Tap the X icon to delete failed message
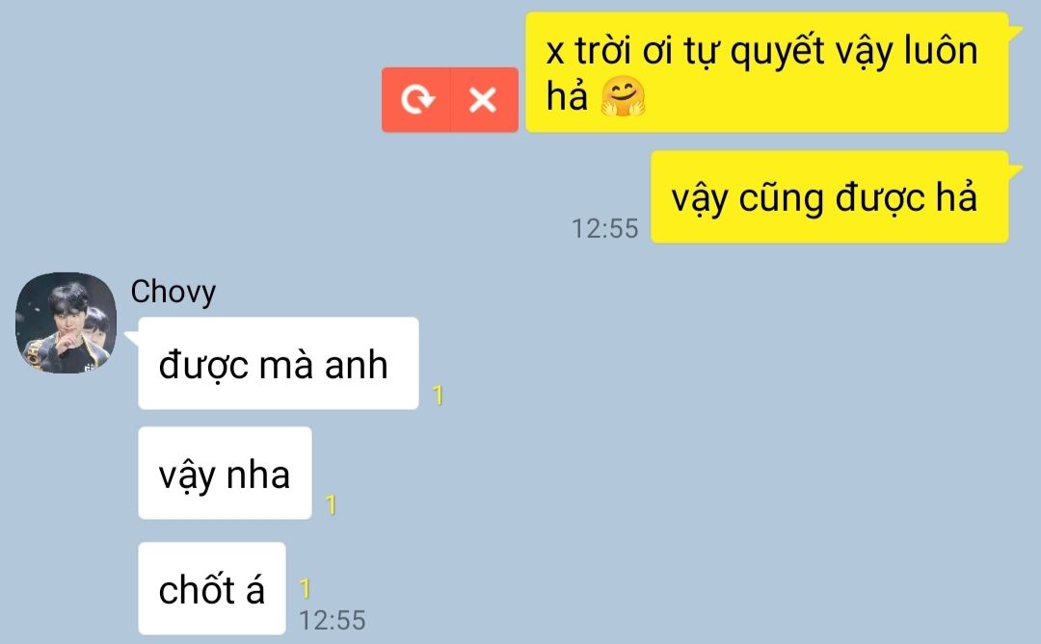Screen dimensions: 1041x644 pos(483,100)
